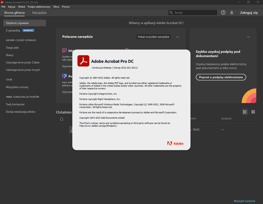Click the Adobe logo in About dialog
The width and height of the screenshot is (263, 204).
point(175,144)
